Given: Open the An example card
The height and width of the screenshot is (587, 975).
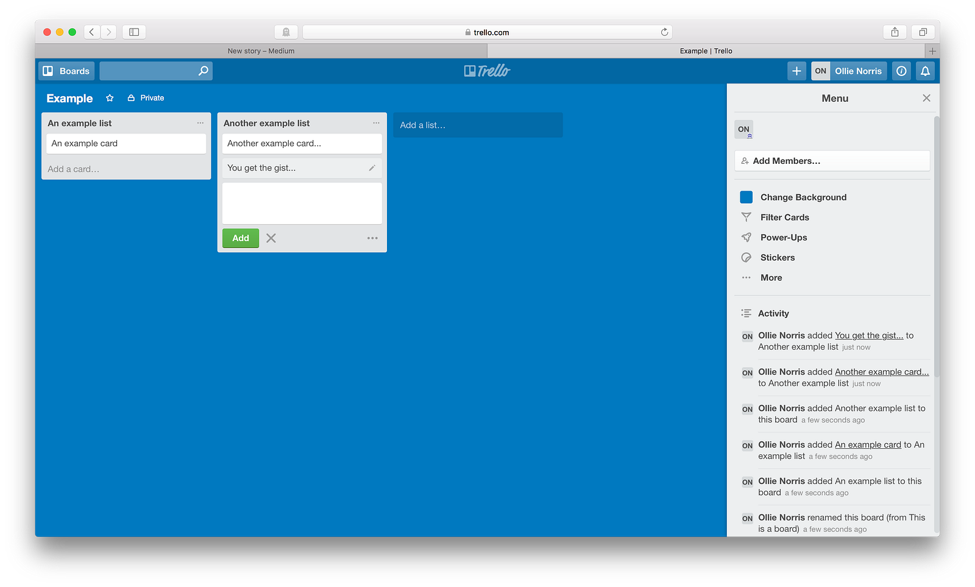Looking at the screenshot, I should tap(126, 144).
